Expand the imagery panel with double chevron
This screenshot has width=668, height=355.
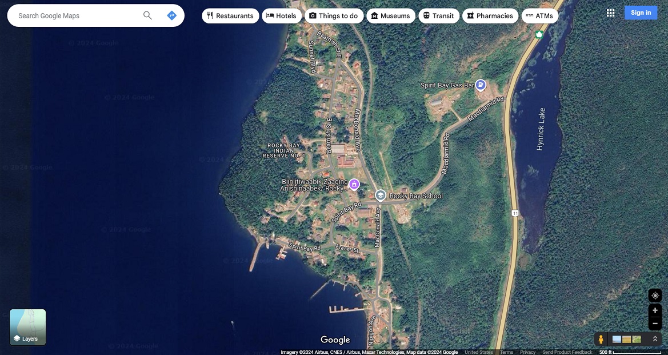655,339
